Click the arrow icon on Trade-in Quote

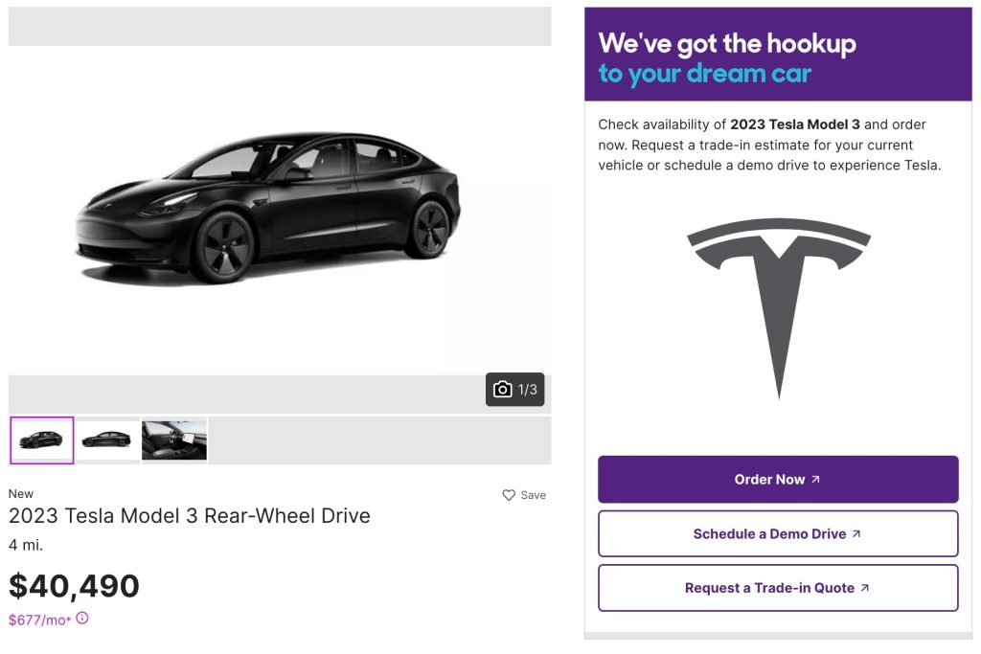(865, 588)
